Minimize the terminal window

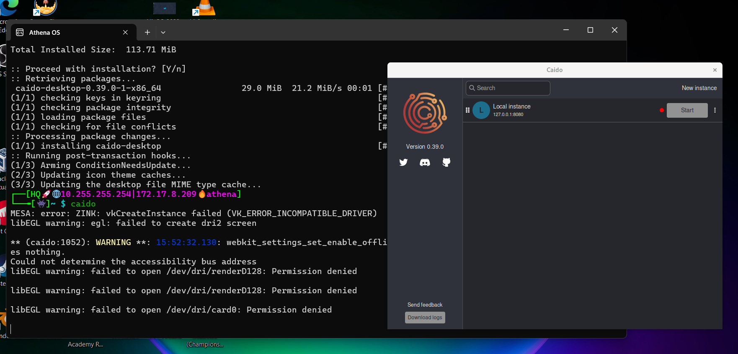(566, 30)
